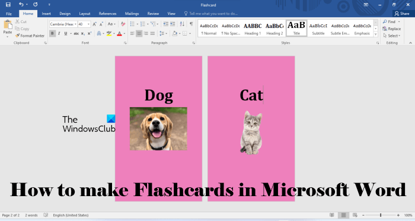The image size is (415, 221).
Task: Click Replace in the Editing group
Action: pos(392,29)
